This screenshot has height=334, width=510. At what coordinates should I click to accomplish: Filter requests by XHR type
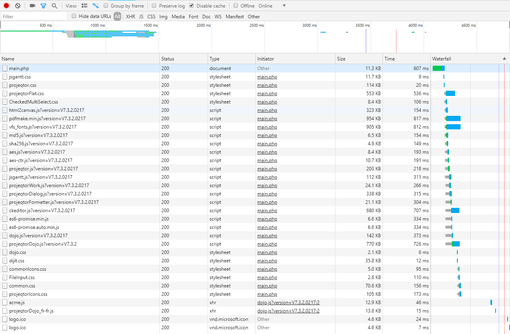[130, 17]
